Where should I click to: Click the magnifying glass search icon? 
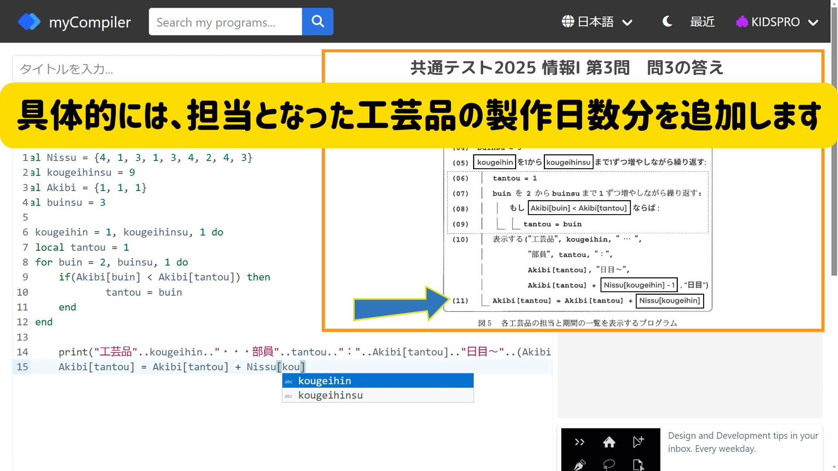(317, 21)
